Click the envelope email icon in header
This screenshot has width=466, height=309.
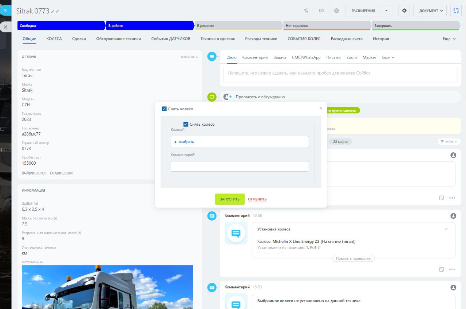pyautogui.click(x=321, y=11)
